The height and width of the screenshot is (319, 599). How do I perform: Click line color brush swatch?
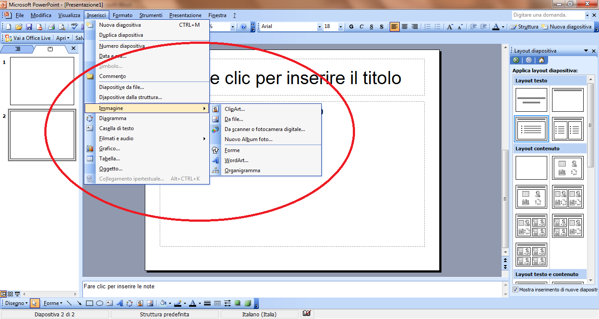pos(177,303)
